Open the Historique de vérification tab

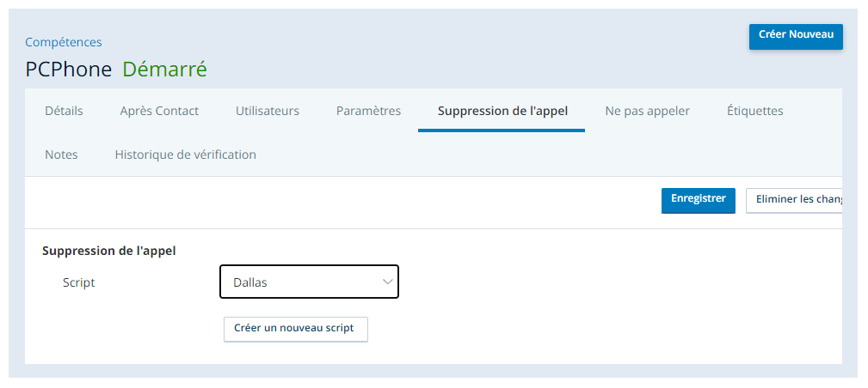point(186,155)
